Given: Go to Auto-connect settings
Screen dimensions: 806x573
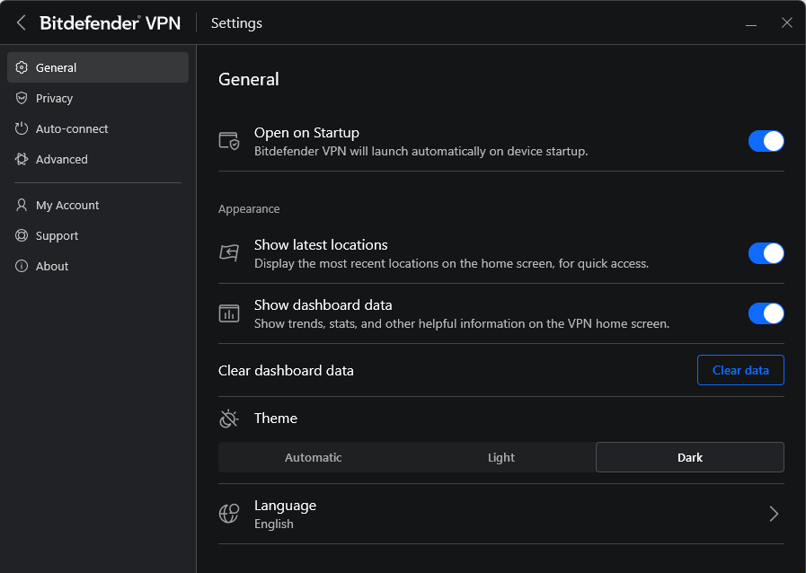Looking at the screenshot, I should [98, 128].
